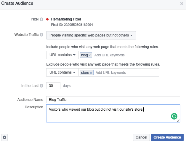This screenshot has width=186, height=143.
Task: Click the info icon next to Website Traffic
Action: (41, 35)
